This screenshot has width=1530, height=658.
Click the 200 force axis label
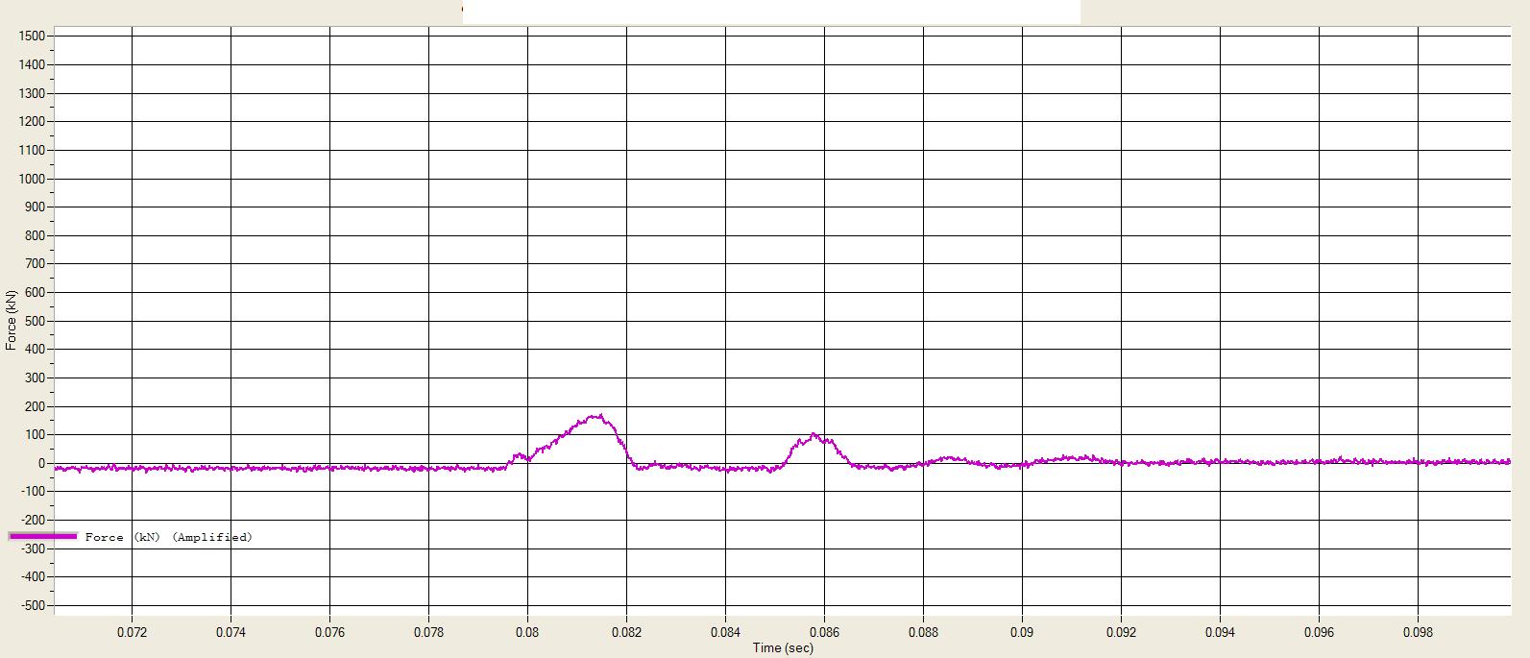point(35,406)
